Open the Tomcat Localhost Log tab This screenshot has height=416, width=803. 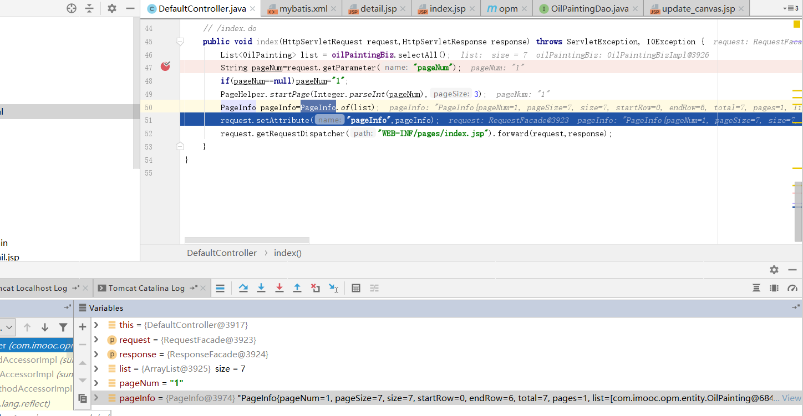pyautogui.click(x=33, y=288)
